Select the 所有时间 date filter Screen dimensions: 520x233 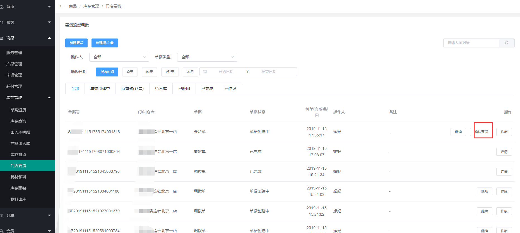pos(107,72)
